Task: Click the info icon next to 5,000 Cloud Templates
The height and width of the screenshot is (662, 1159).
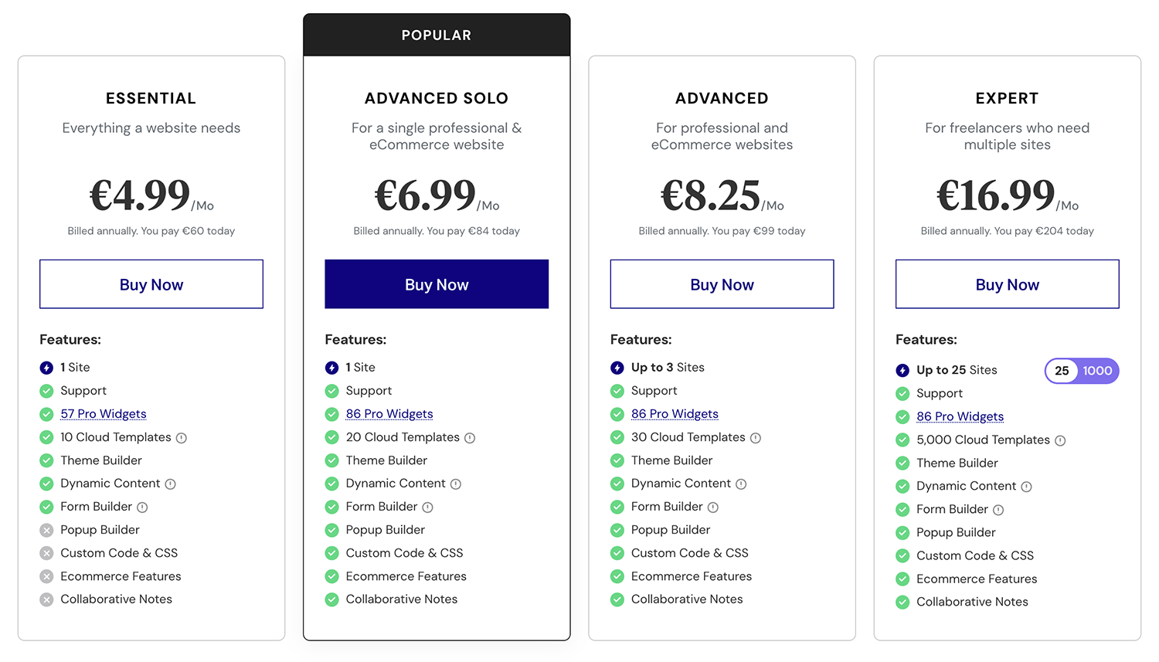Action: coord(1060,440)
